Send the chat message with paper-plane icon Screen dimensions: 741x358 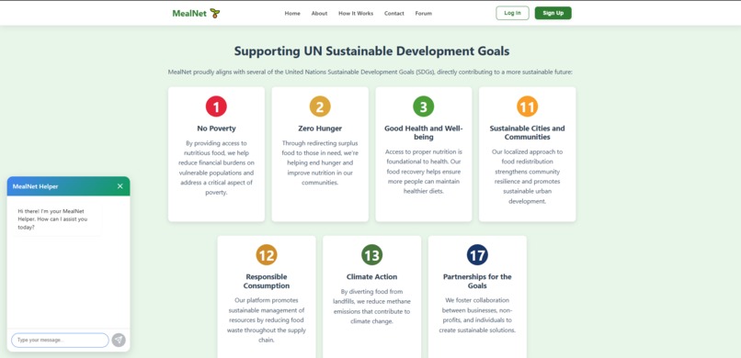[x=119, y=340]
